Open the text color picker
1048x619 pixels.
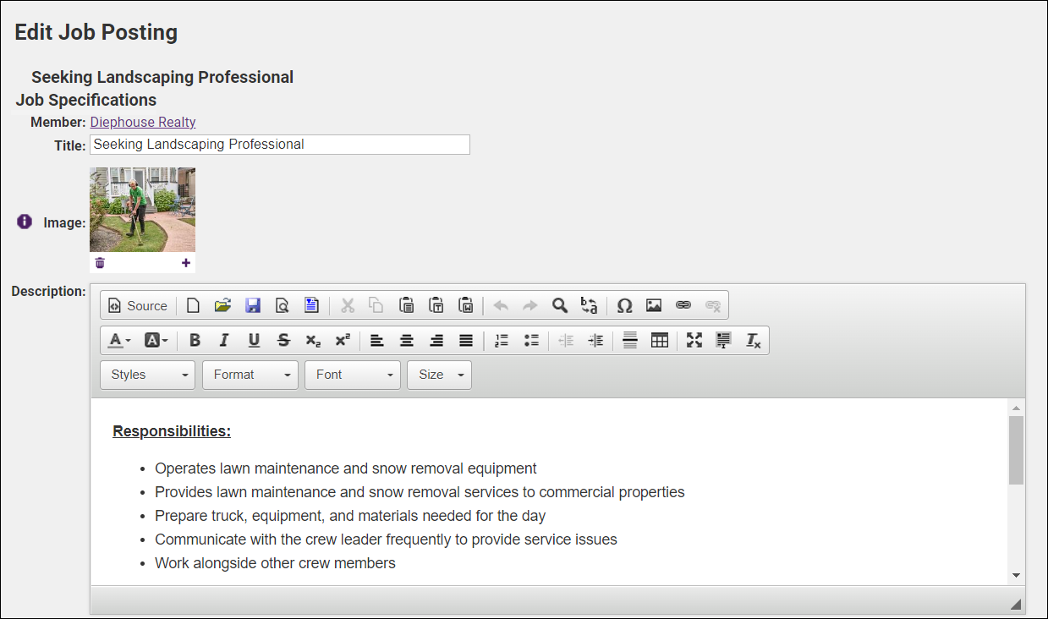point(119,341)
